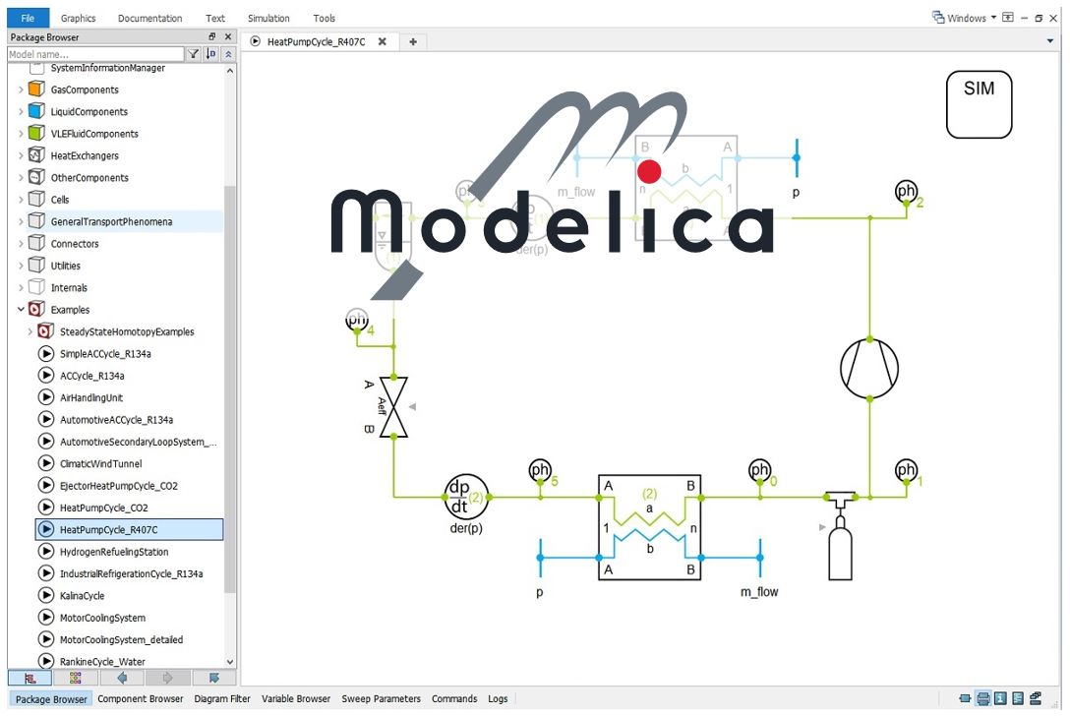Open a new diagram tab with the plus button
1070x717 pixels.
coord(412,41)
